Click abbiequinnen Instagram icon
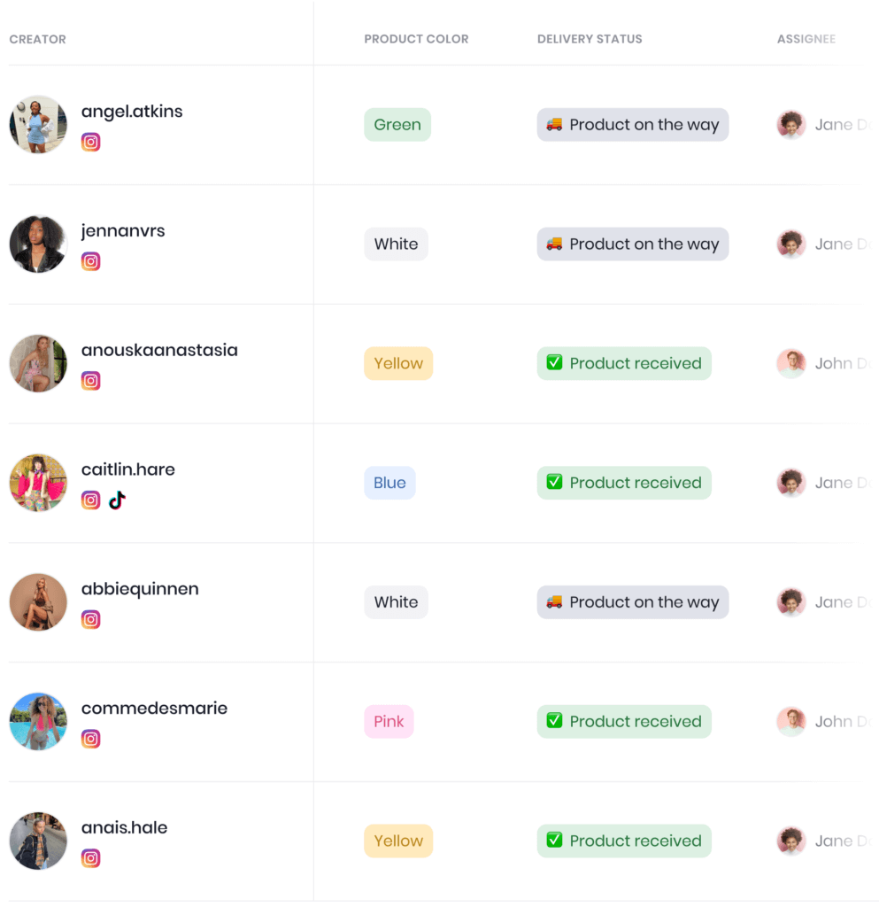879x907 pixels. pyautogui.click(x=90, y=619)
